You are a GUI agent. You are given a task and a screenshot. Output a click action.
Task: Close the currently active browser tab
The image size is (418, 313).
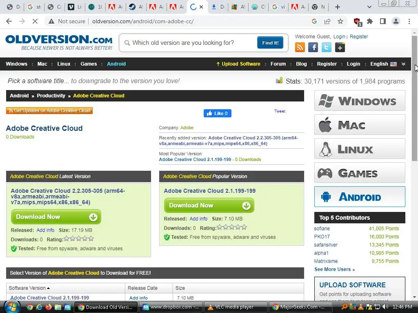click(201, 7)
